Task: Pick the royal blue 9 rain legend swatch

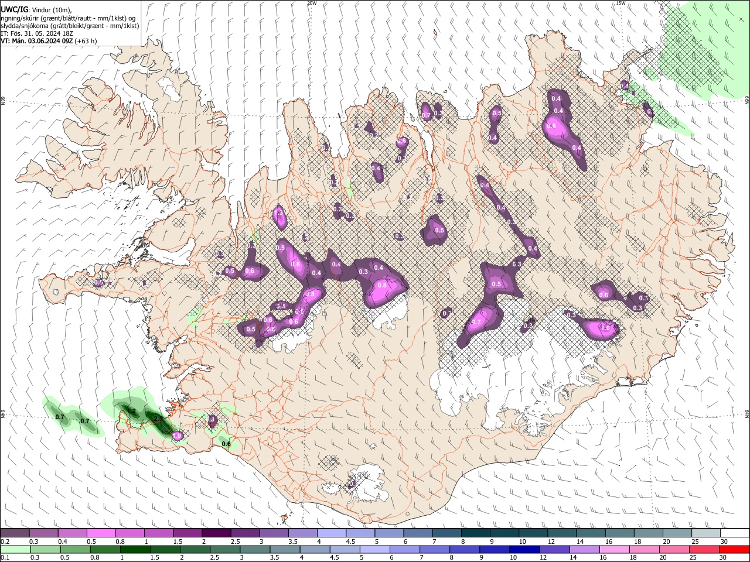Action: coord(494,550)
